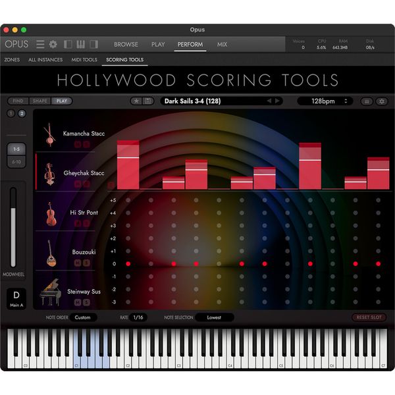Click the bpm up/down stepper arrows
The width and height of the screenshot is (395, 395).
tap(346, 101)
